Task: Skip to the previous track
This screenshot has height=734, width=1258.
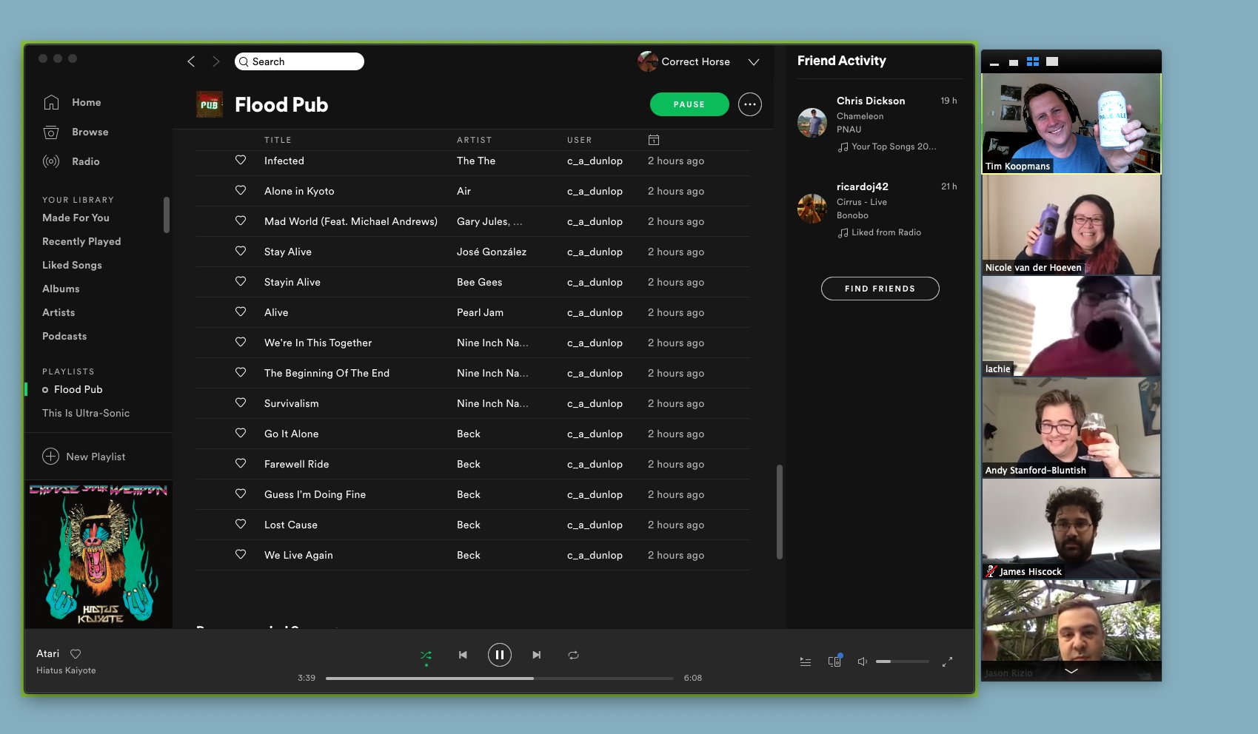Action: coord(463,655)
